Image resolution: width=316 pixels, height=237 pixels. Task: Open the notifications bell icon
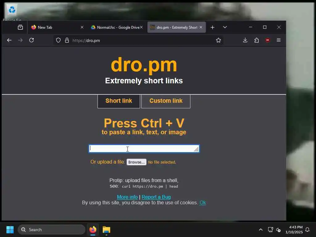point(308,230)
